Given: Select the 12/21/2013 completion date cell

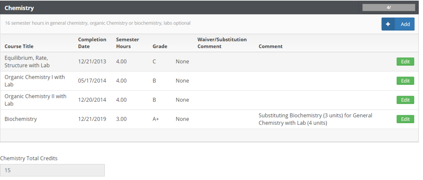Looking at the screenshot, I should pyautogui.click(x=92, y=62).
